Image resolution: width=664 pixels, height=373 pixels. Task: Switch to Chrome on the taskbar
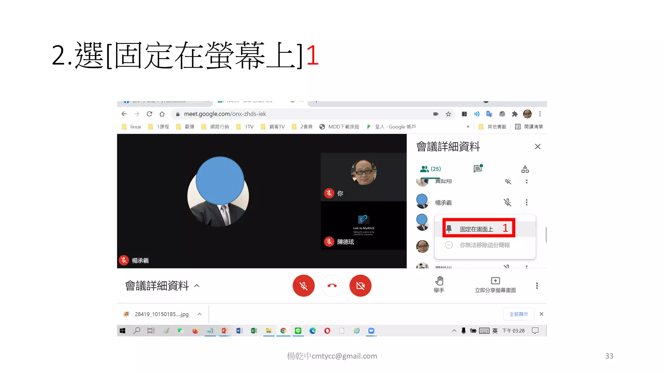tap(283, 331)
